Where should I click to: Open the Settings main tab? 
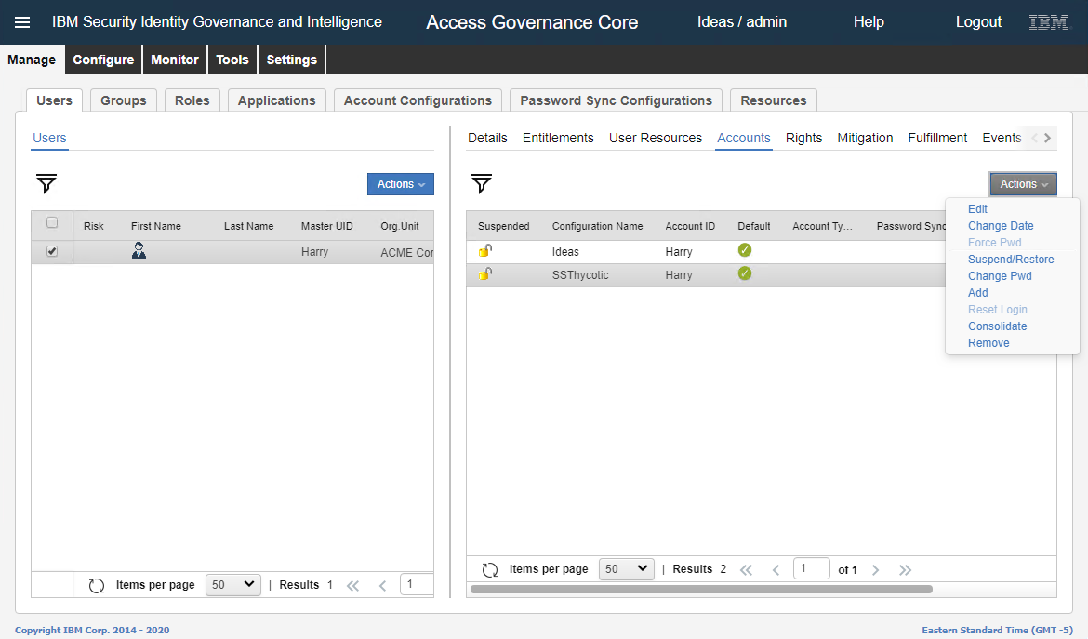coord(291,60)
